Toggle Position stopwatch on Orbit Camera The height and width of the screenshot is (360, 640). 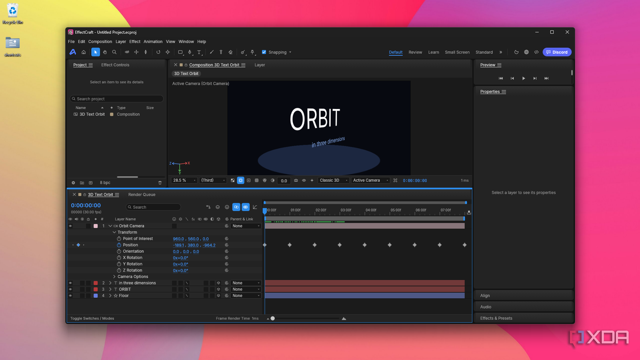pyautogui.click(x=119, y=245)
